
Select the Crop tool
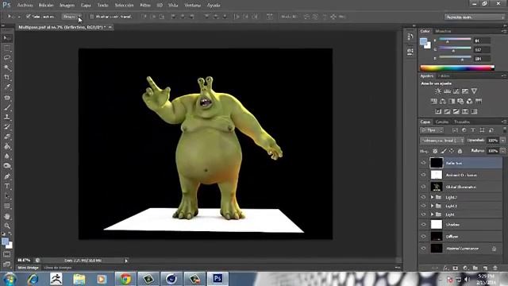[7, 78]
